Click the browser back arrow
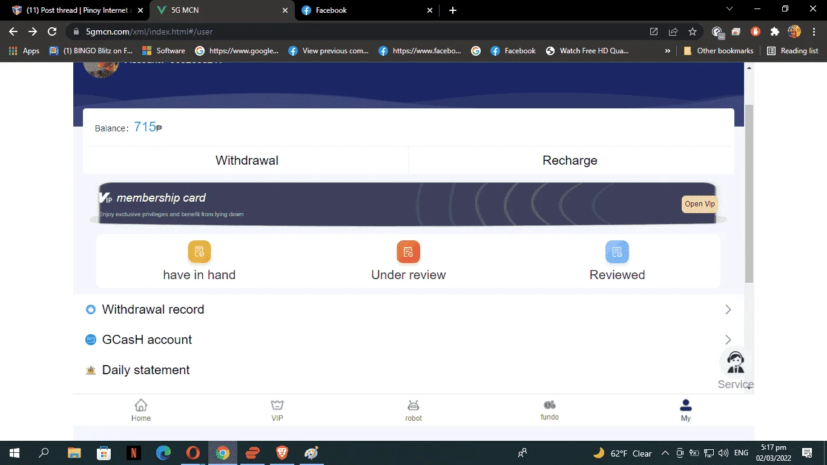Image resolution: width=827 pixels, height=465 pixels. (x=13, y=31)
